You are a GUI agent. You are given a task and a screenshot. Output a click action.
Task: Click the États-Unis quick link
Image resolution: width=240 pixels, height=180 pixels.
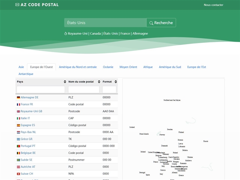tap(111, 33)
